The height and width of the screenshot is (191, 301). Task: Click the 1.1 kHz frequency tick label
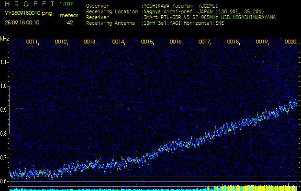pos(4,62)
